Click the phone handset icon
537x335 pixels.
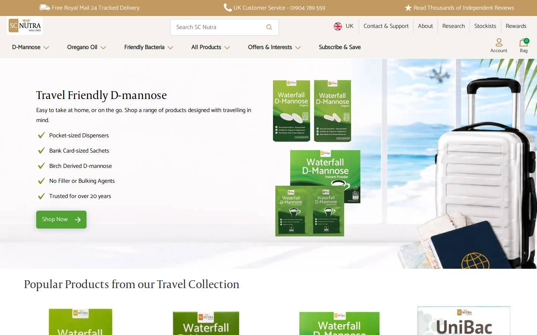(227, 7)
